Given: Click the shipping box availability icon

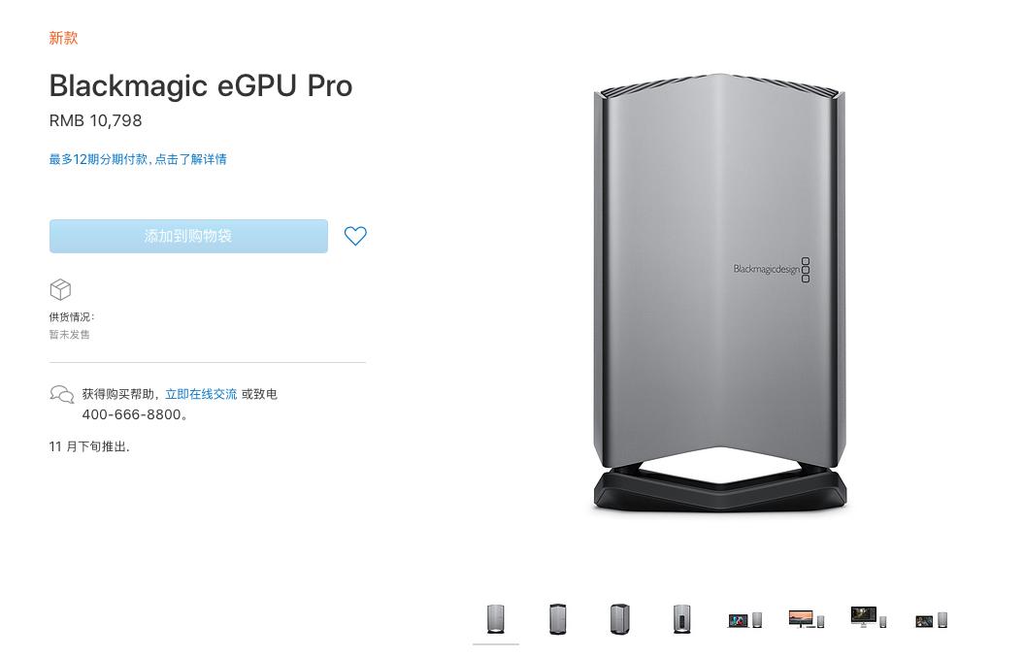Looking at the screenshot, I should click(x=60, y=289).
